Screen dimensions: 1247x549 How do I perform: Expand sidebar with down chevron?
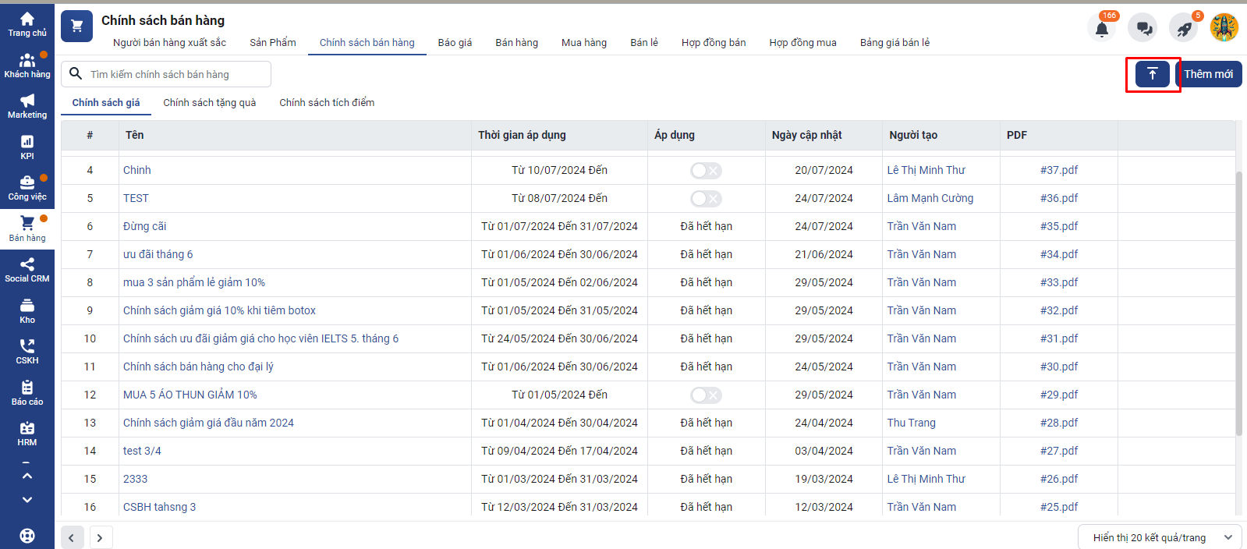tap(27, 500)
